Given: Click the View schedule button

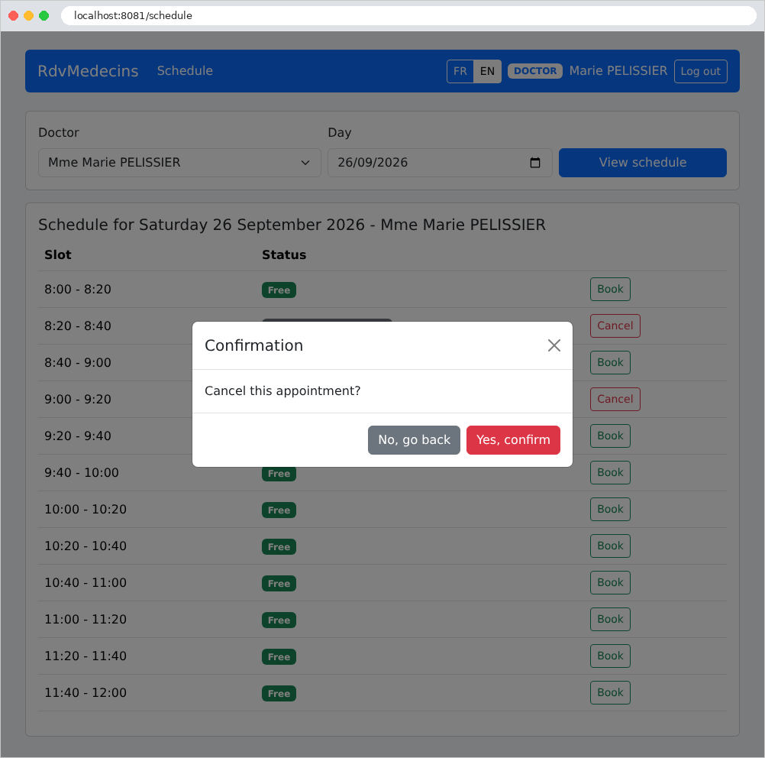Looking at the screenshot, I should [643, 163].
